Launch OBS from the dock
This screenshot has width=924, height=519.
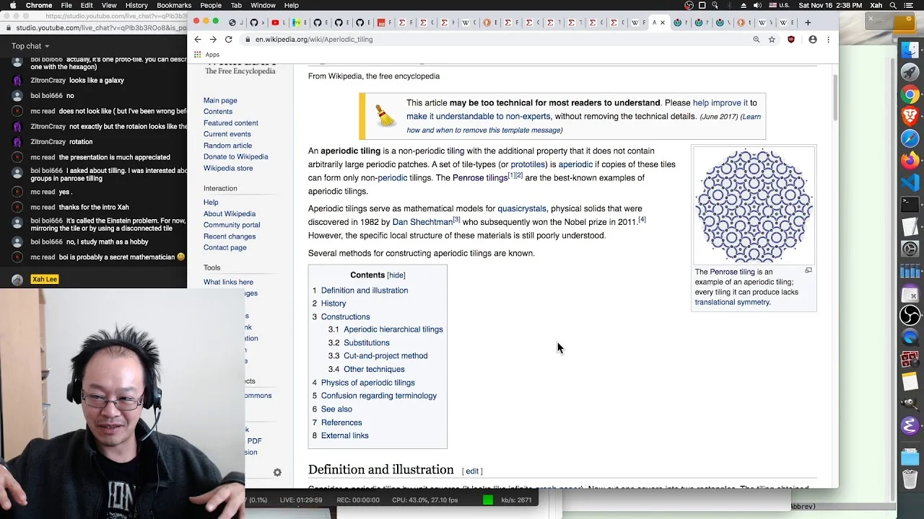(910, 315)
